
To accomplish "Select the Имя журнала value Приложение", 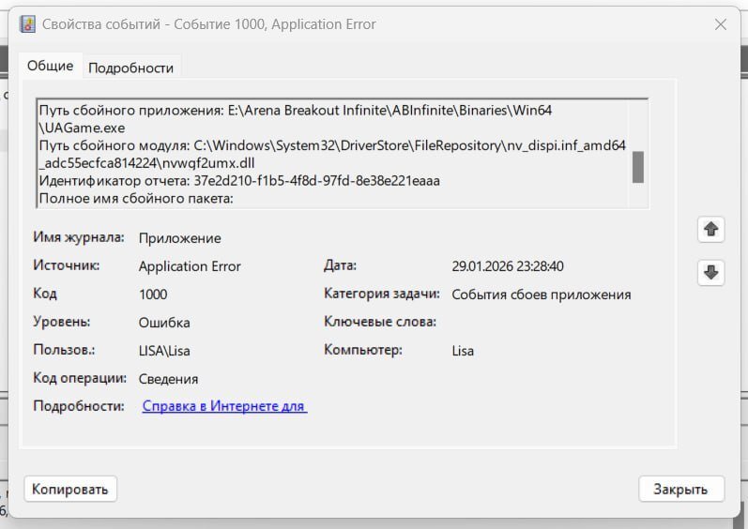I will pos(179,238).
